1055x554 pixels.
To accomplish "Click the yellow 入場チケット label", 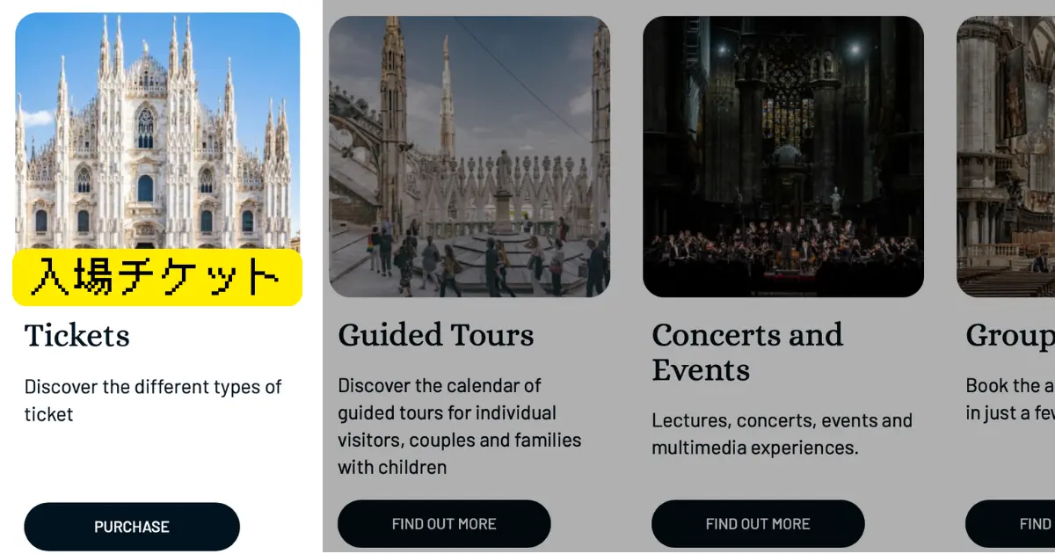I will point(157,277).
